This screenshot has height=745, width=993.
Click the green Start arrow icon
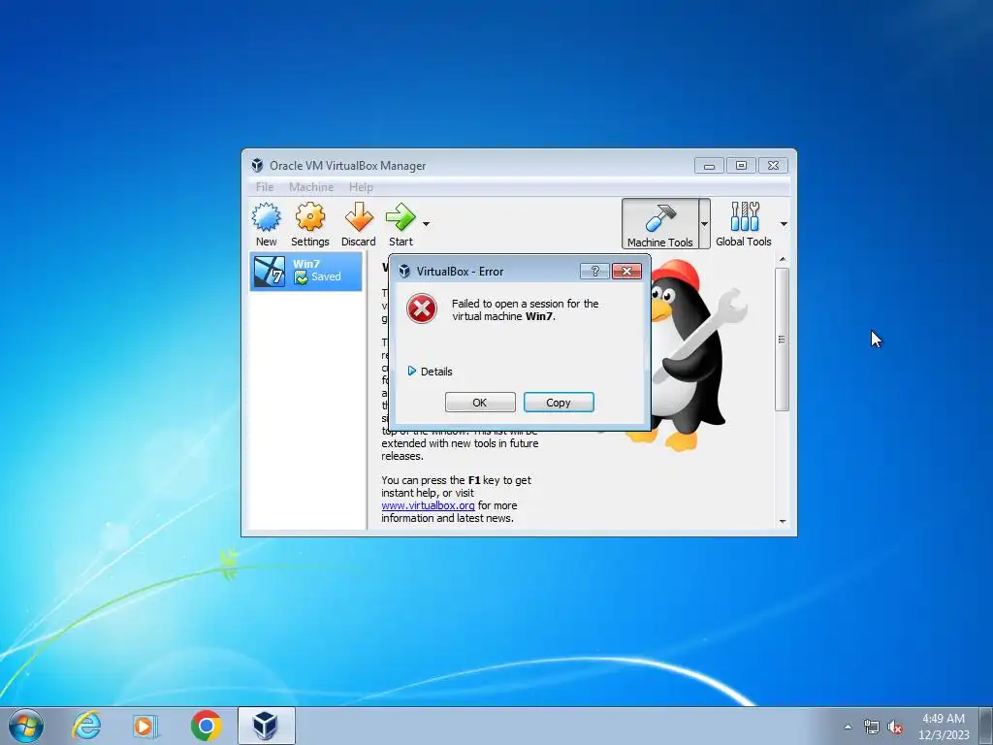[400, 217]
